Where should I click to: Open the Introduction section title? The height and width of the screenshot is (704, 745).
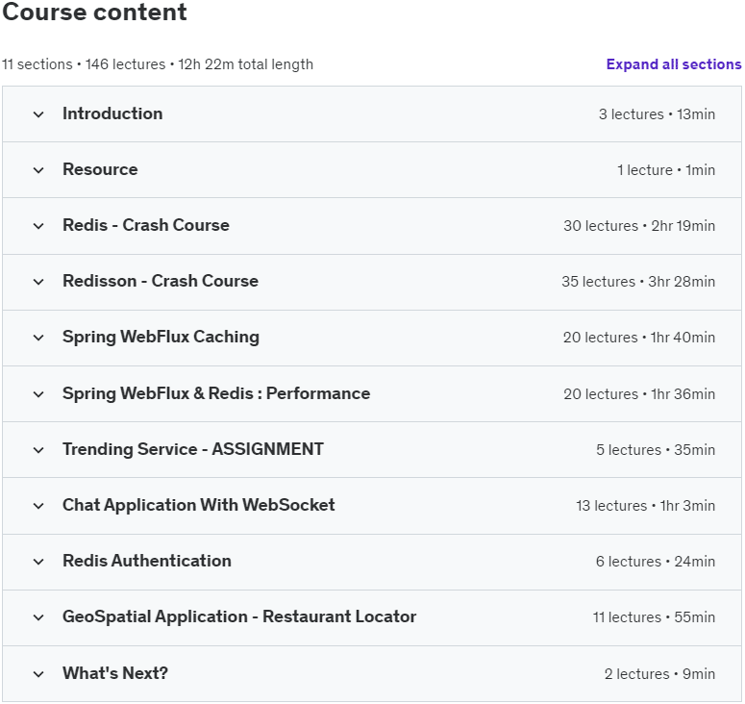tap(112, 113)
